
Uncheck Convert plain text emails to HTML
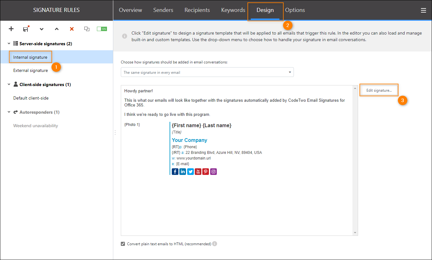(x=123, y=244)
